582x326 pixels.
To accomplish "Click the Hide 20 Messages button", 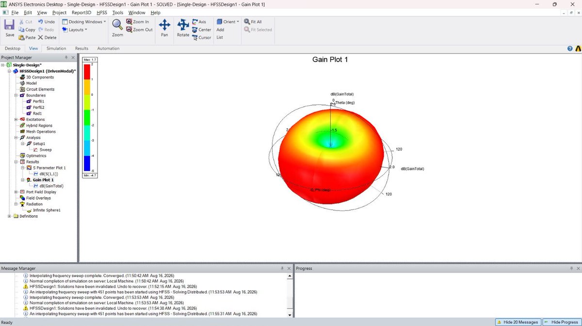I will click(517, 322).
